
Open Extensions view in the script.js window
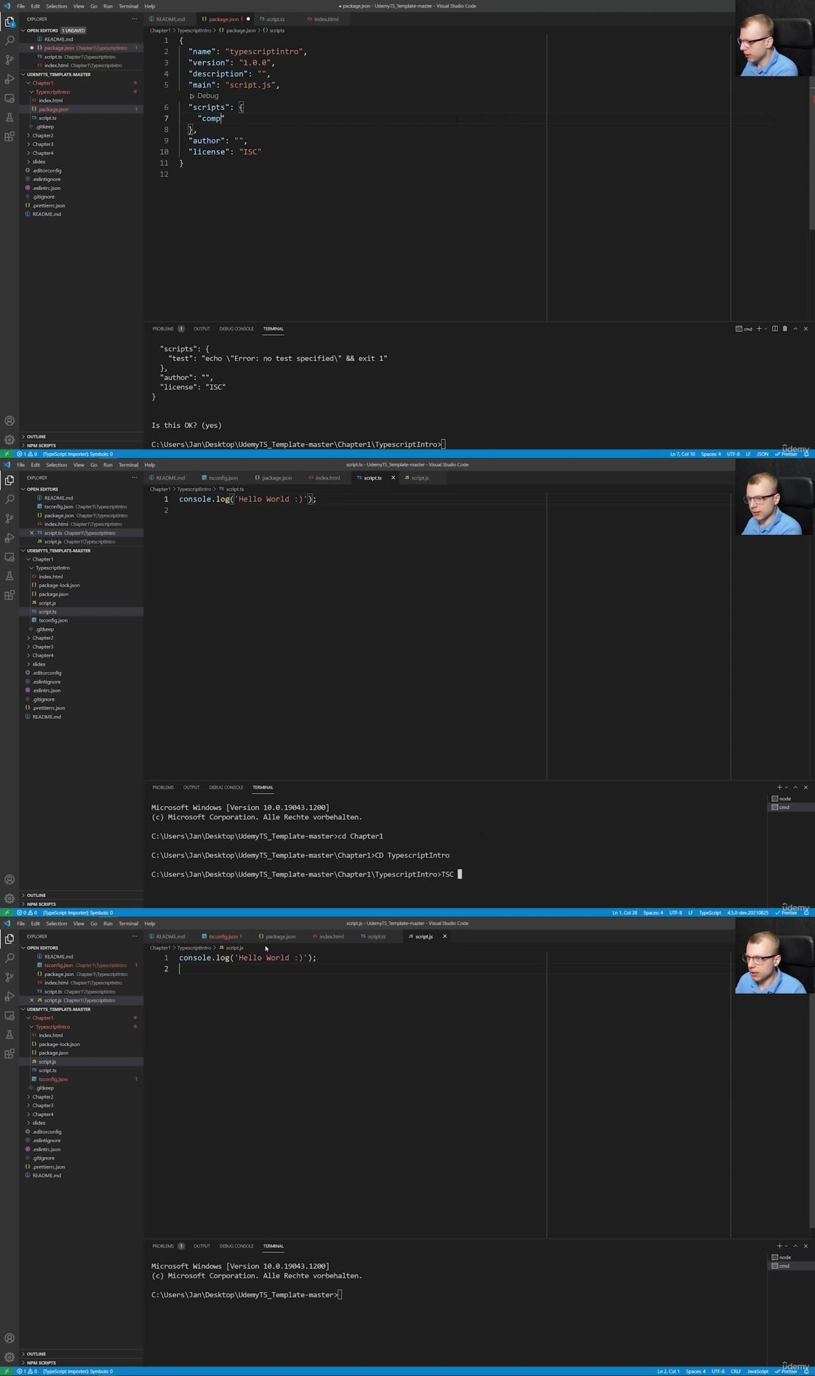(x=10, y=1054)
